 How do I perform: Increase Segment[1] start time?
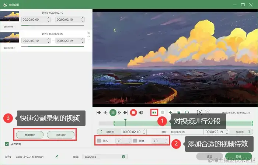point(48,18)
